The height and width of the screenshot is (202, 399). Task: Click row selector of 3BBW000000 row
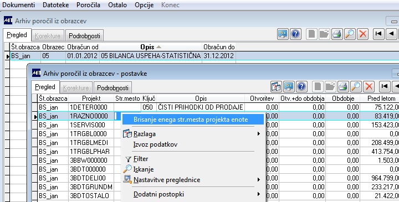click(x=35, y=160)
